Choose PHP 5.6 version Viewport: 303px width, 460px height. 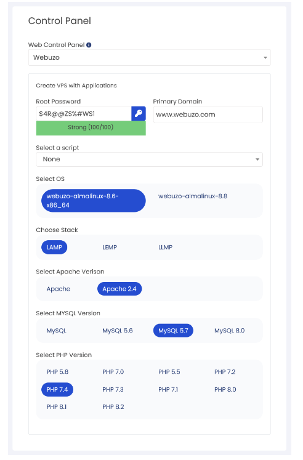coord(57,372)
